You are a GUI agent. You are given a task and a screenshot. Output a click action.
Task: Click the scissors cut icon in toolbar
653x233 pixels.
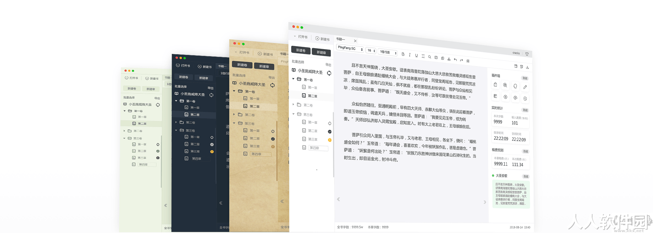449,59
